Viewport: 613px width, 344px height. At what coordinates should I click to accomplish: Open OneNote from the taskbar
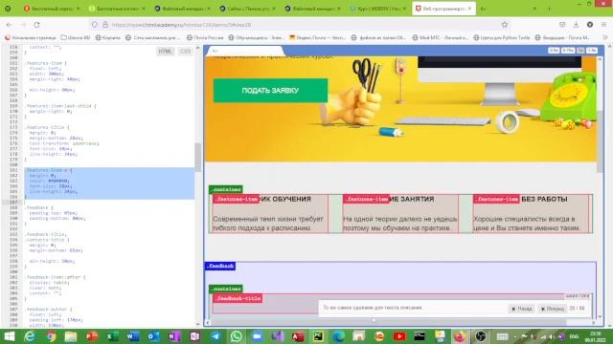tap(174, 336)
